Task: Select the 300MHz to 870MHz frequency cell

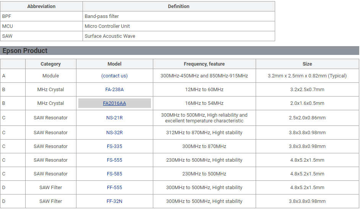Action: [x=204, y=146]
